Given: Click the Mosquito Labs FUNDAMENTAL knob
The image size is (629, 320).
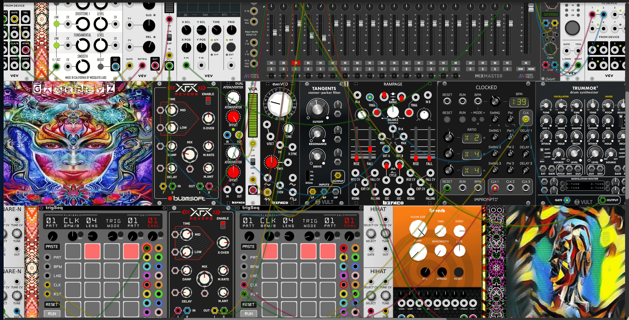Looking at the screenshot, I should click(x=83, y=45).
